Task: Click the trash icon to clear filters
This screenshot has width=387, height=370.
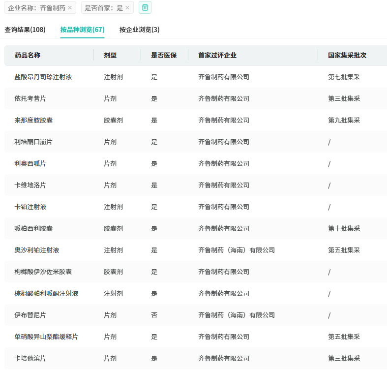Action: click(145, 7)
